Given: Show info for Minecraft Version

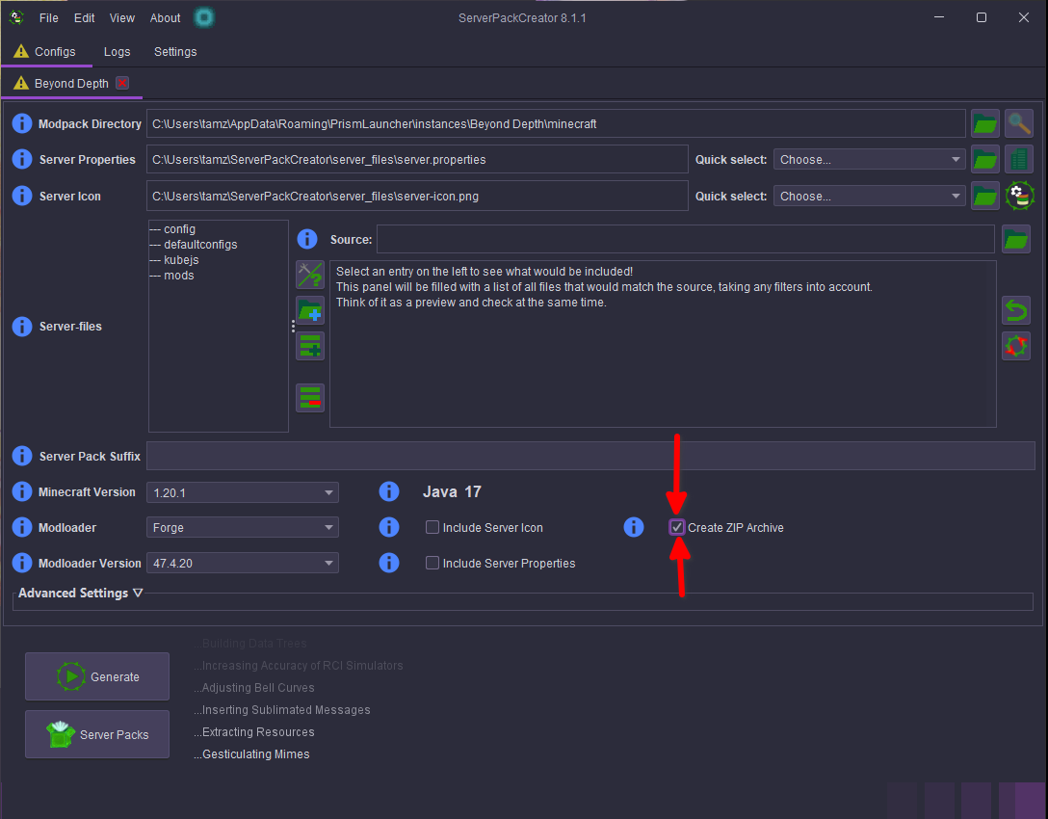Looking at the screenshot, I should click(22, 491).
